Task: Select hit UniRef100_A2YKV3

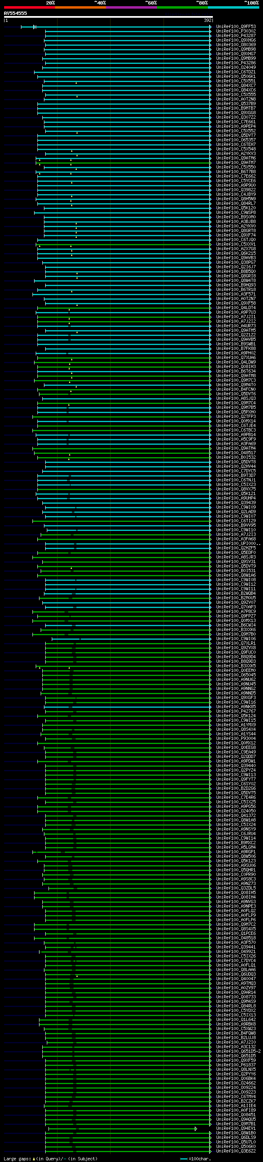Action: [236, 153]
